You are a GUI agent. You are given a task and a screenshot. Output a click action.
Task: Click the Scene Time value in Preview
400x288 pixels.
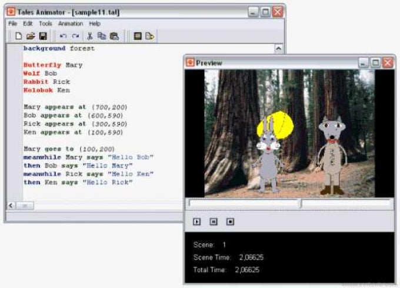(x=251, y=257)
